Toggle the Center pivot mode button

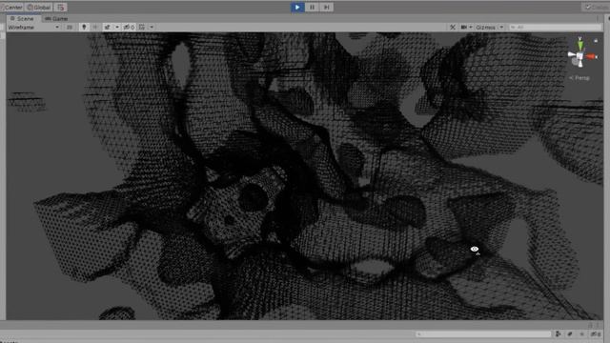pos(11,7)
